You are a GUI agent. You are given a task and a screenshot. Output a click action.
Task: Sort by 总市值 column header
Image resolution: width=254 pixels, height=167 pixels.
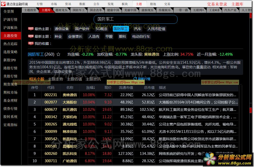click(x=149, y=88)
